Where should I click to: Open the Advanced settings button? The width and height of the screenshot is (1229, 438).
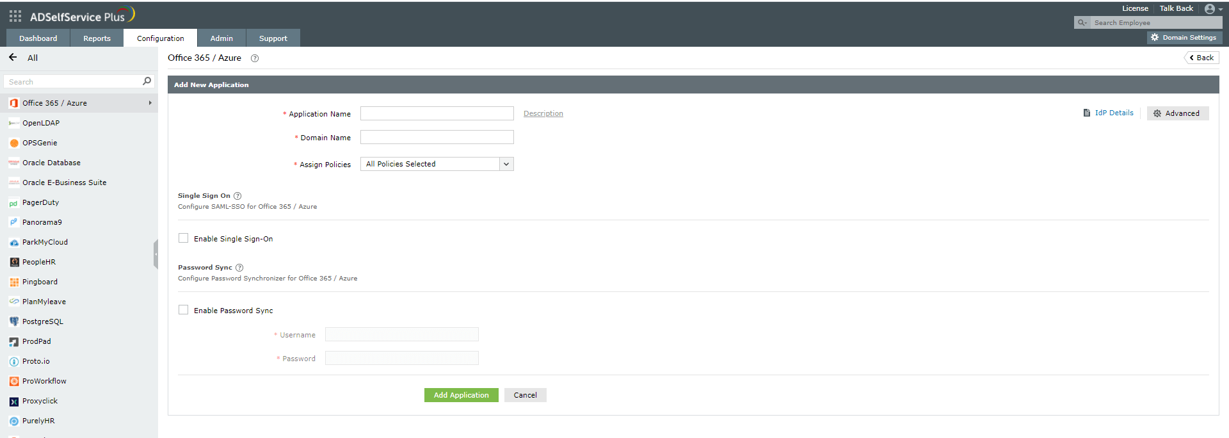1178,113
